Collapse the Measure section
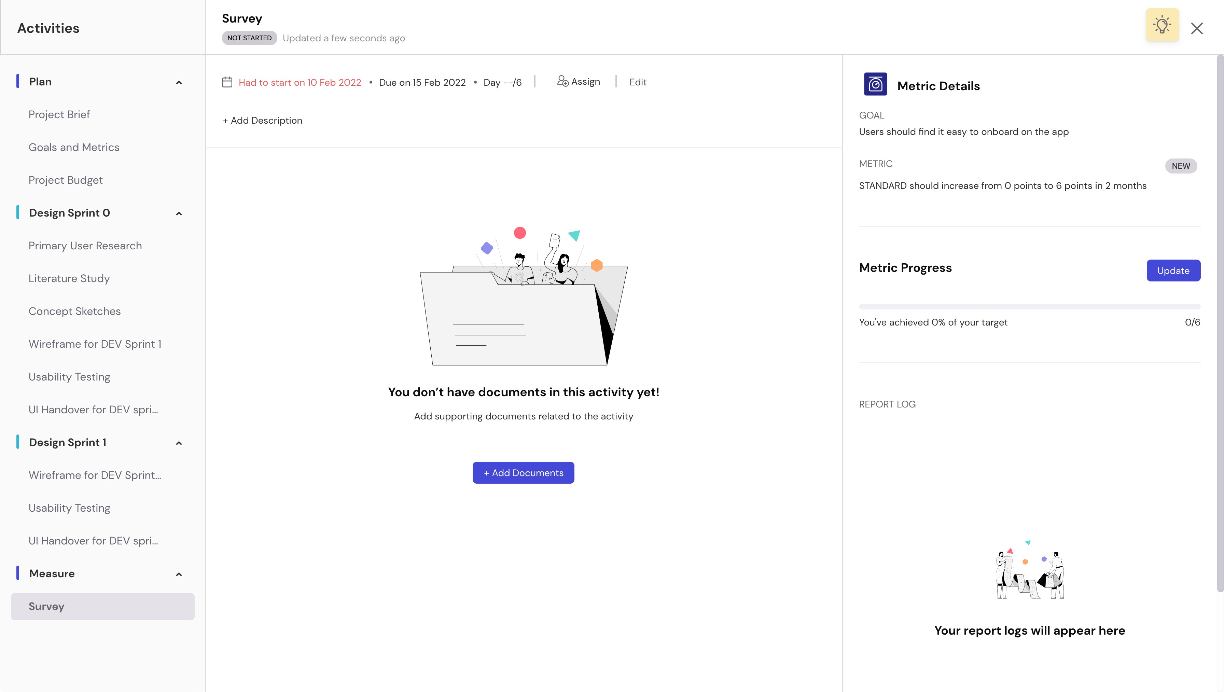Screen dimensions: 1224x692 click(x=179, y=575)
